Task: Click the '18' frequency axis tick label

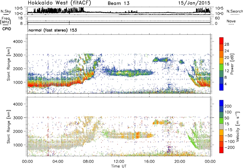Action: 20,18
